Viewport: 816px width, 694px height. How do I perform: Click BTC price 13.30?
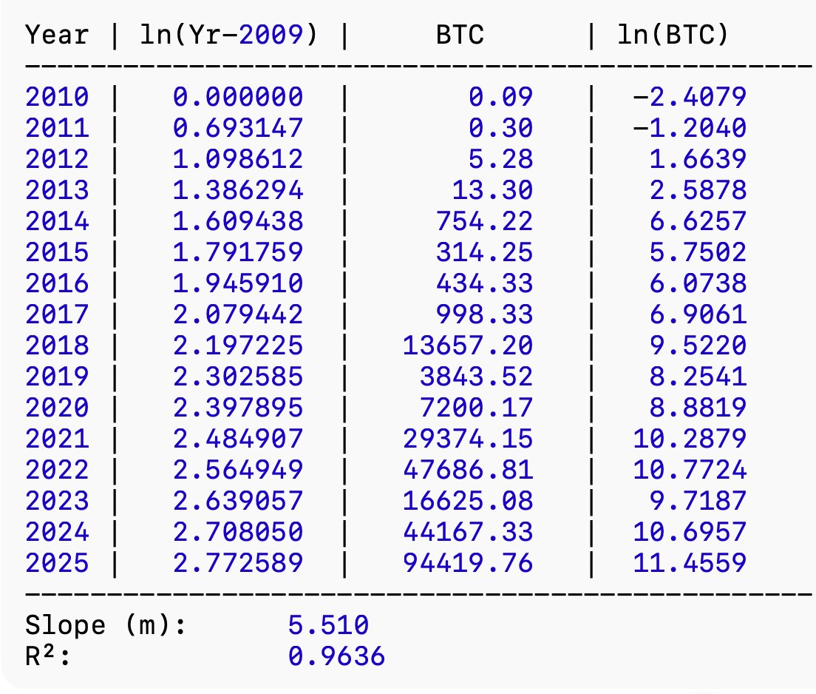(492, 190)
